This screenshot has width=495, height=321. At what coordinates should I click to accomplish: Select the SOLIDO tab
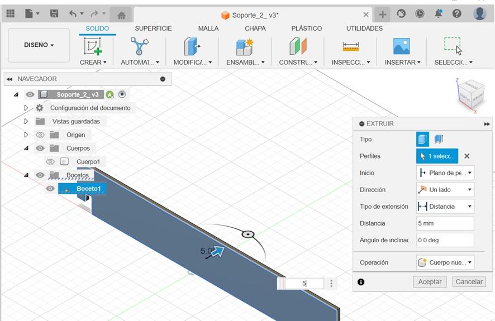pyautogui.click(x=97, y=28)
